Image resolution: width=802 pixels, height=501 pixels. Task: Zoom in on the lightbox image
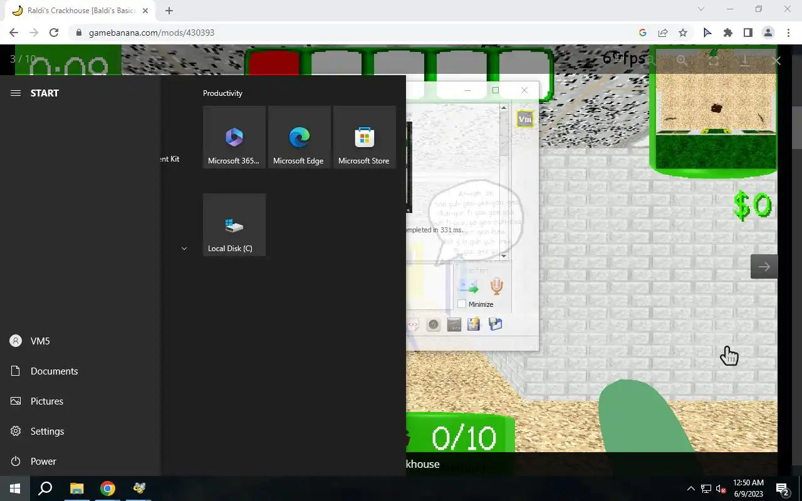(682, 61)
